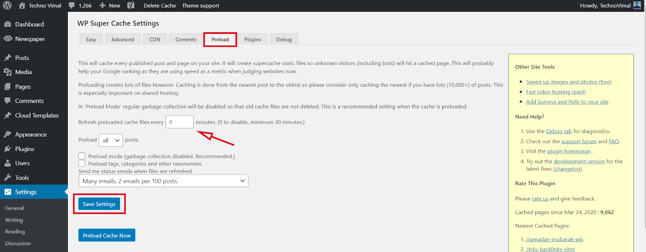
Task: Enable Preload tags, categories and taxonomies checkbox
Action: click(82, 163)
